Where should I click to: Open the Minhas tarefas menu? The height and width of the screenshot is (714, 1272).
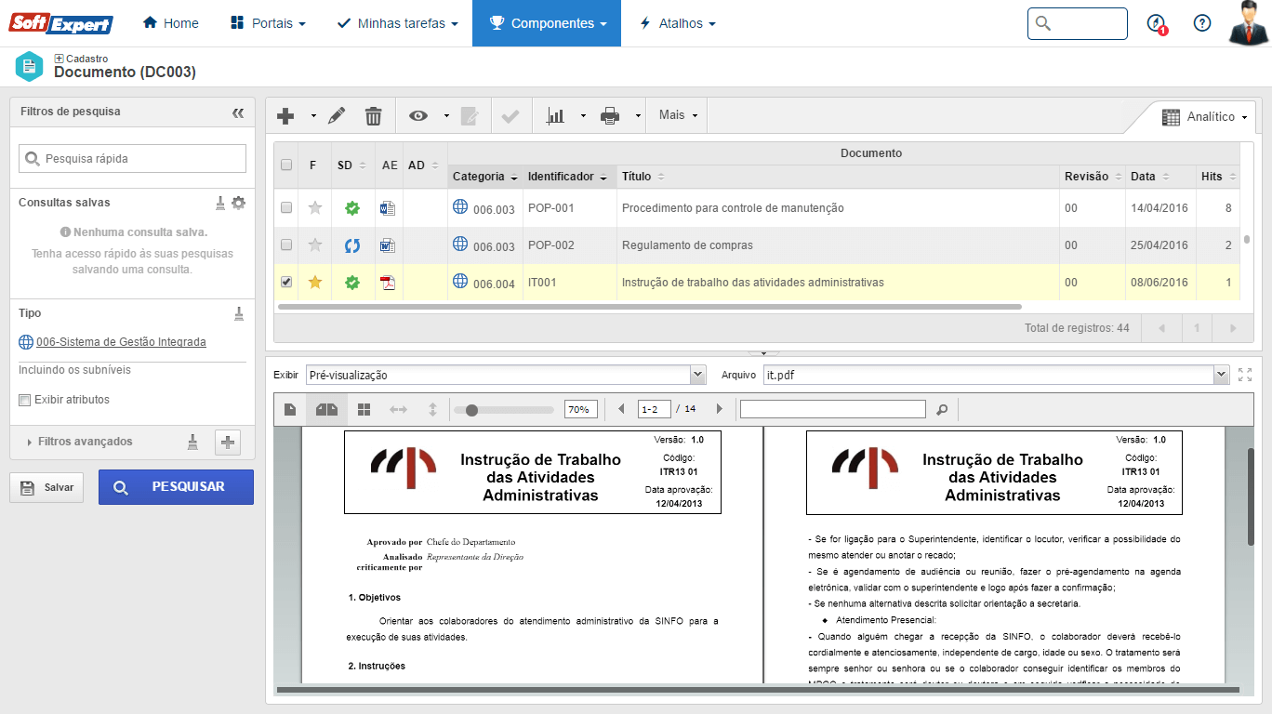pos(401,23)
